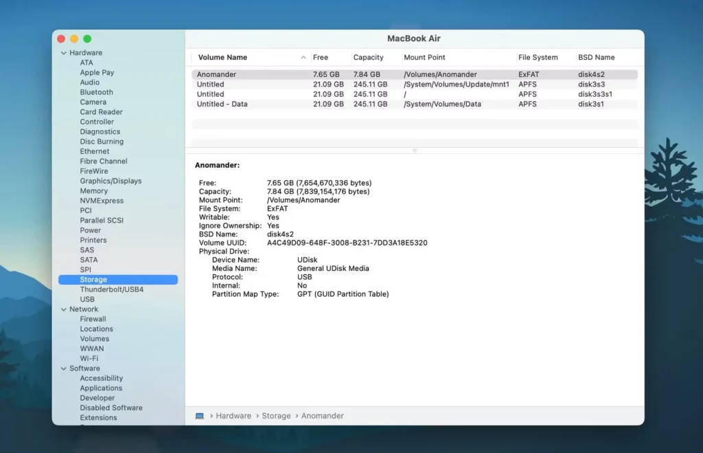Viewport: 703px width, 453px height.
Task: View Memory information
Action: point(93,191)
